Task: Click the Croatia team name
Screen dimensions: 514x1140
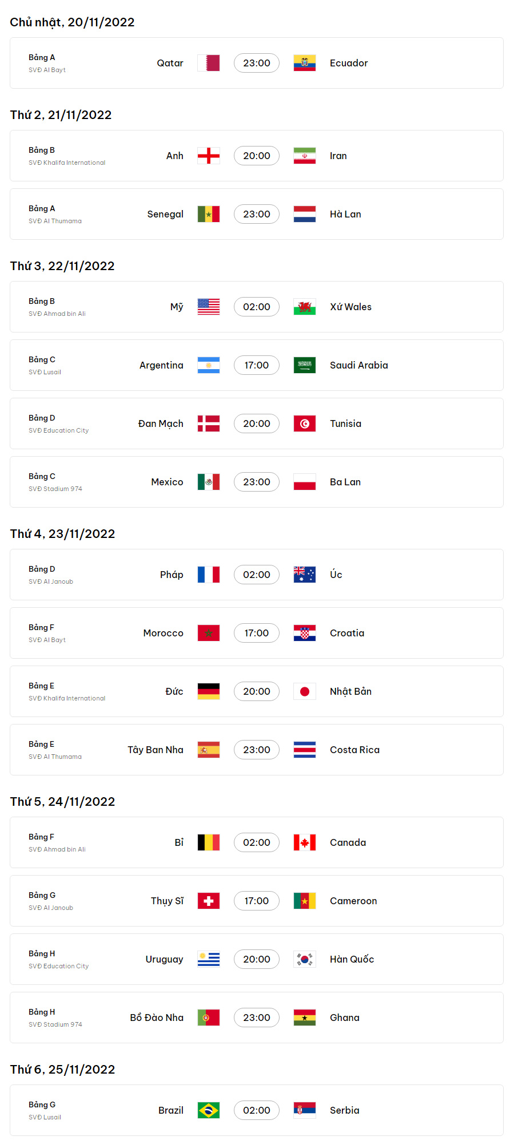Action: [347, 633]
